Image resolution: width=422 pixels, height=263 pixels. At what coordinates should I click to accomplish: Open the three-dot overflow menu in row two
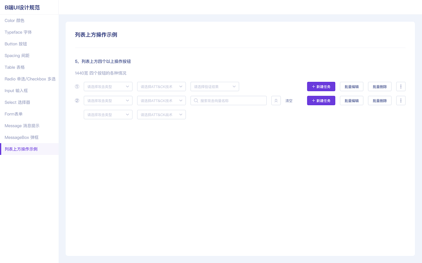coord(401,100)
